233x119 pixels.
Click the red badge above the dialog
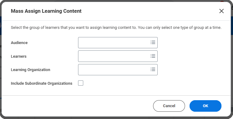(x=222, y=2)
